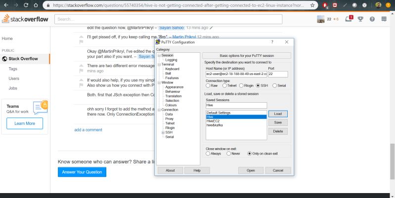395x198 pixels.
Task: Open the help question-mark icon in header
Action: tap(372, 19)
